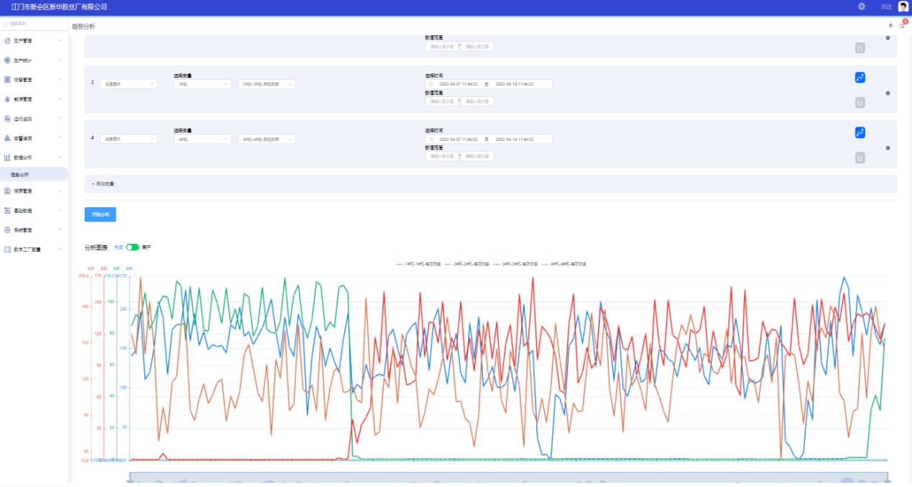The image size is (912, 487).
Task: Click the user avatar in top bar
Action: [x=903, y=6]
